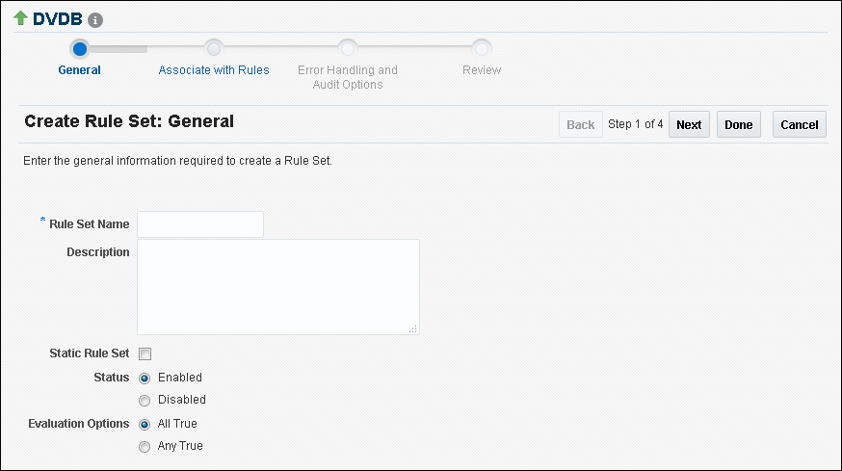The width and height of the screenshot is (842, 471).
Task: Cancel the rule set creation
Action: tap(799, 125)
